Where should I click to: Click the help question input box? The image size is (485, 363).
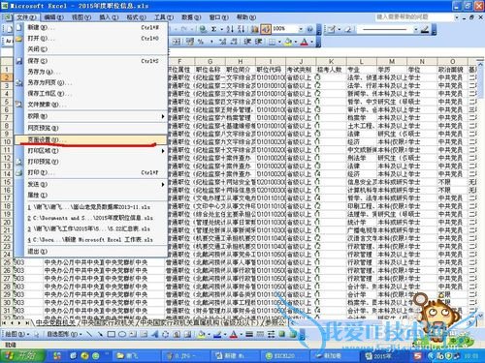click(414, 16)
